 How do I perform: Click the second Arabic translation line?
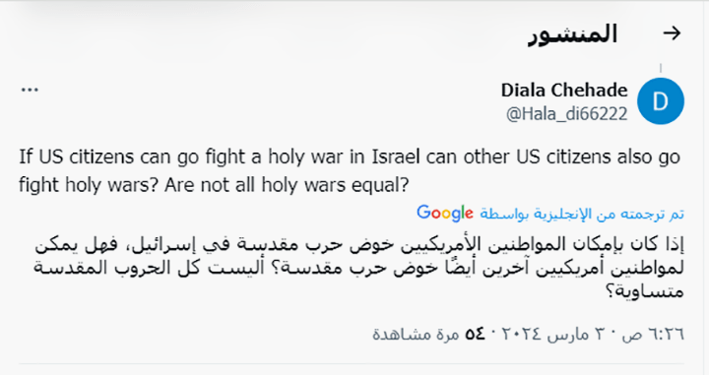pos(358,268)
